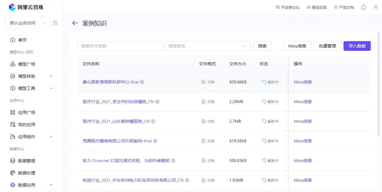Click the 文件名称 column header
The width and height of the screenshot is (382, 192).
(x=91, y=64)
